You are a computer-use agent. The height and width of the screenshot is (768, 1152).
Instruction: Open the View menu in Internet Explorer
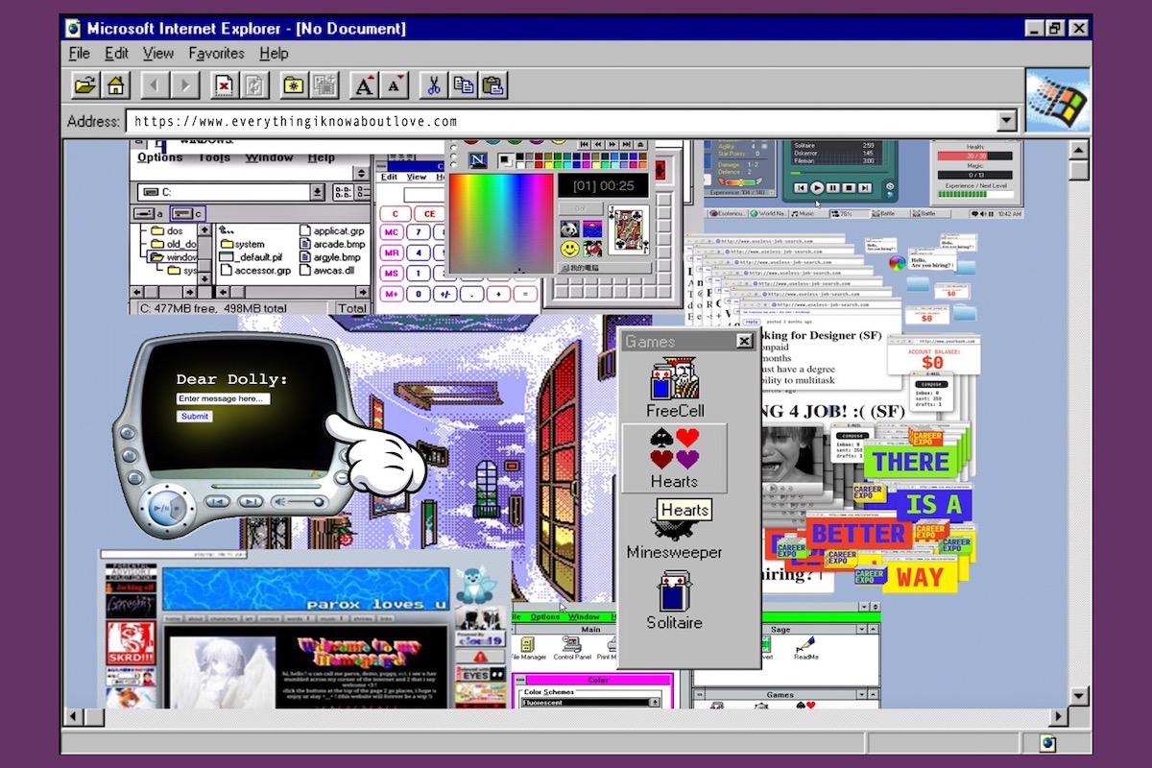(158, 54)
